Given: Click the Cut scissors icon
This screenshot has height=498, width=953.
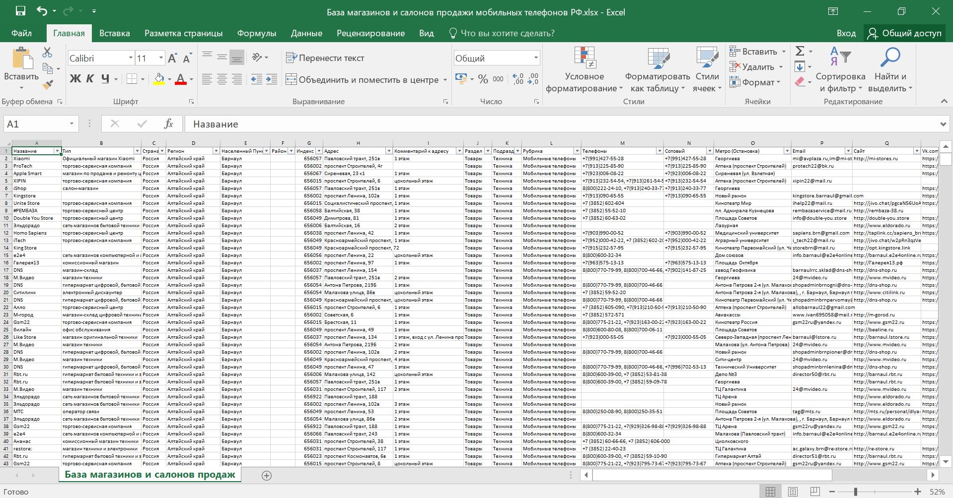Looking at the screenshot, I should pyautogui.click(x=47, y=52).
